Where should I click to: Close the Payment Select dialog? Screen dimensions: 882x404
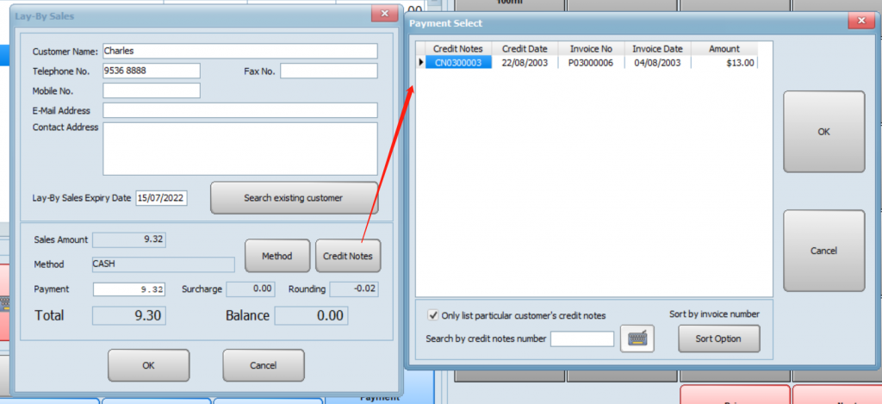click(860, 22)
